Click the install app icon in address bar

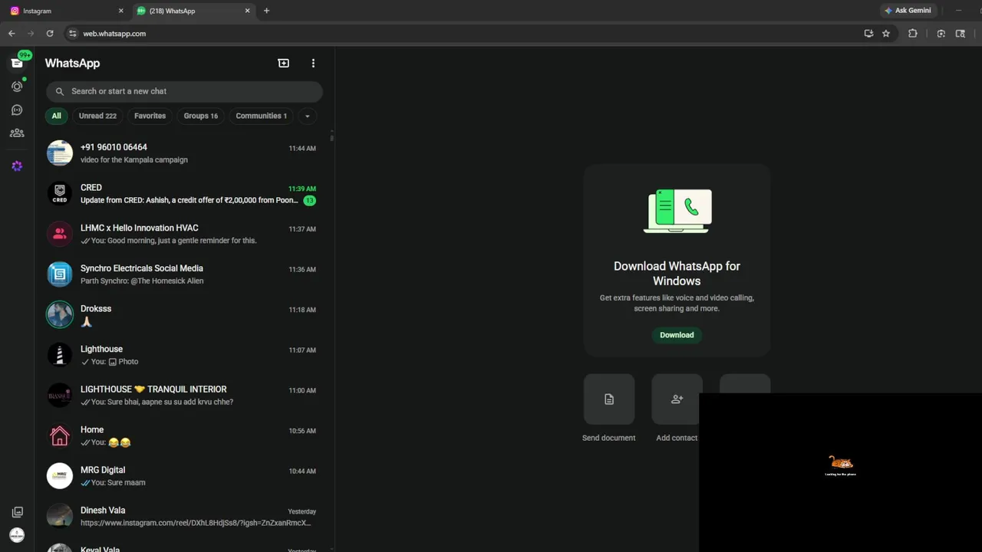coord(868,34)
